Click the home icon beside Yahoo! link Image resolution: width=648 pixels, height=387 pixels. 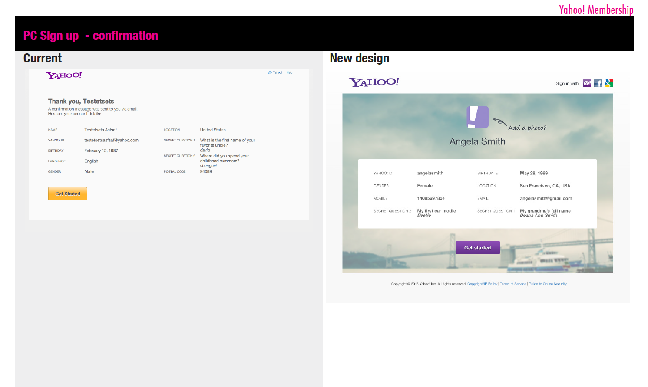(270, 73)
